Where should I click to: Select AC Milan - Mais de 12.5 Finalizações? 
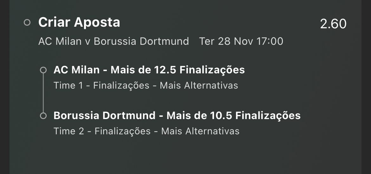pos(149,70)
